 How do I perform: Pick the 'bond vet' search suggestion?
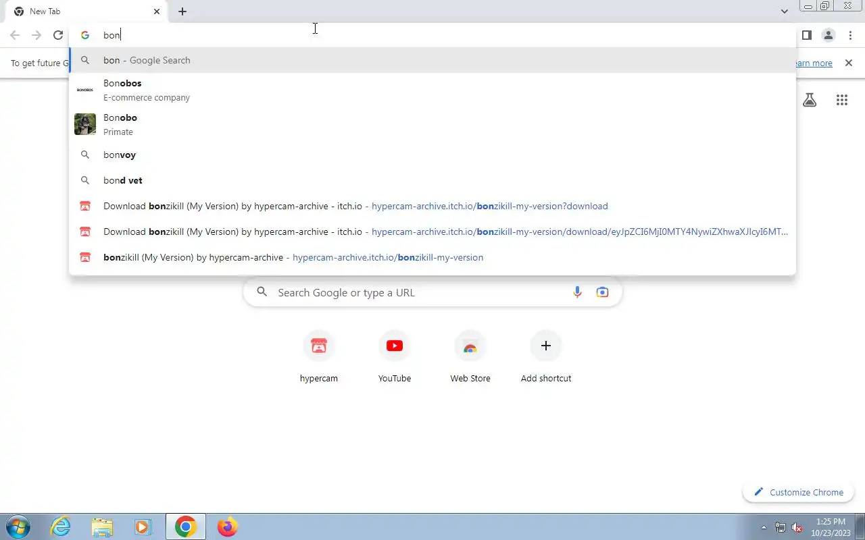click(432, 180)
